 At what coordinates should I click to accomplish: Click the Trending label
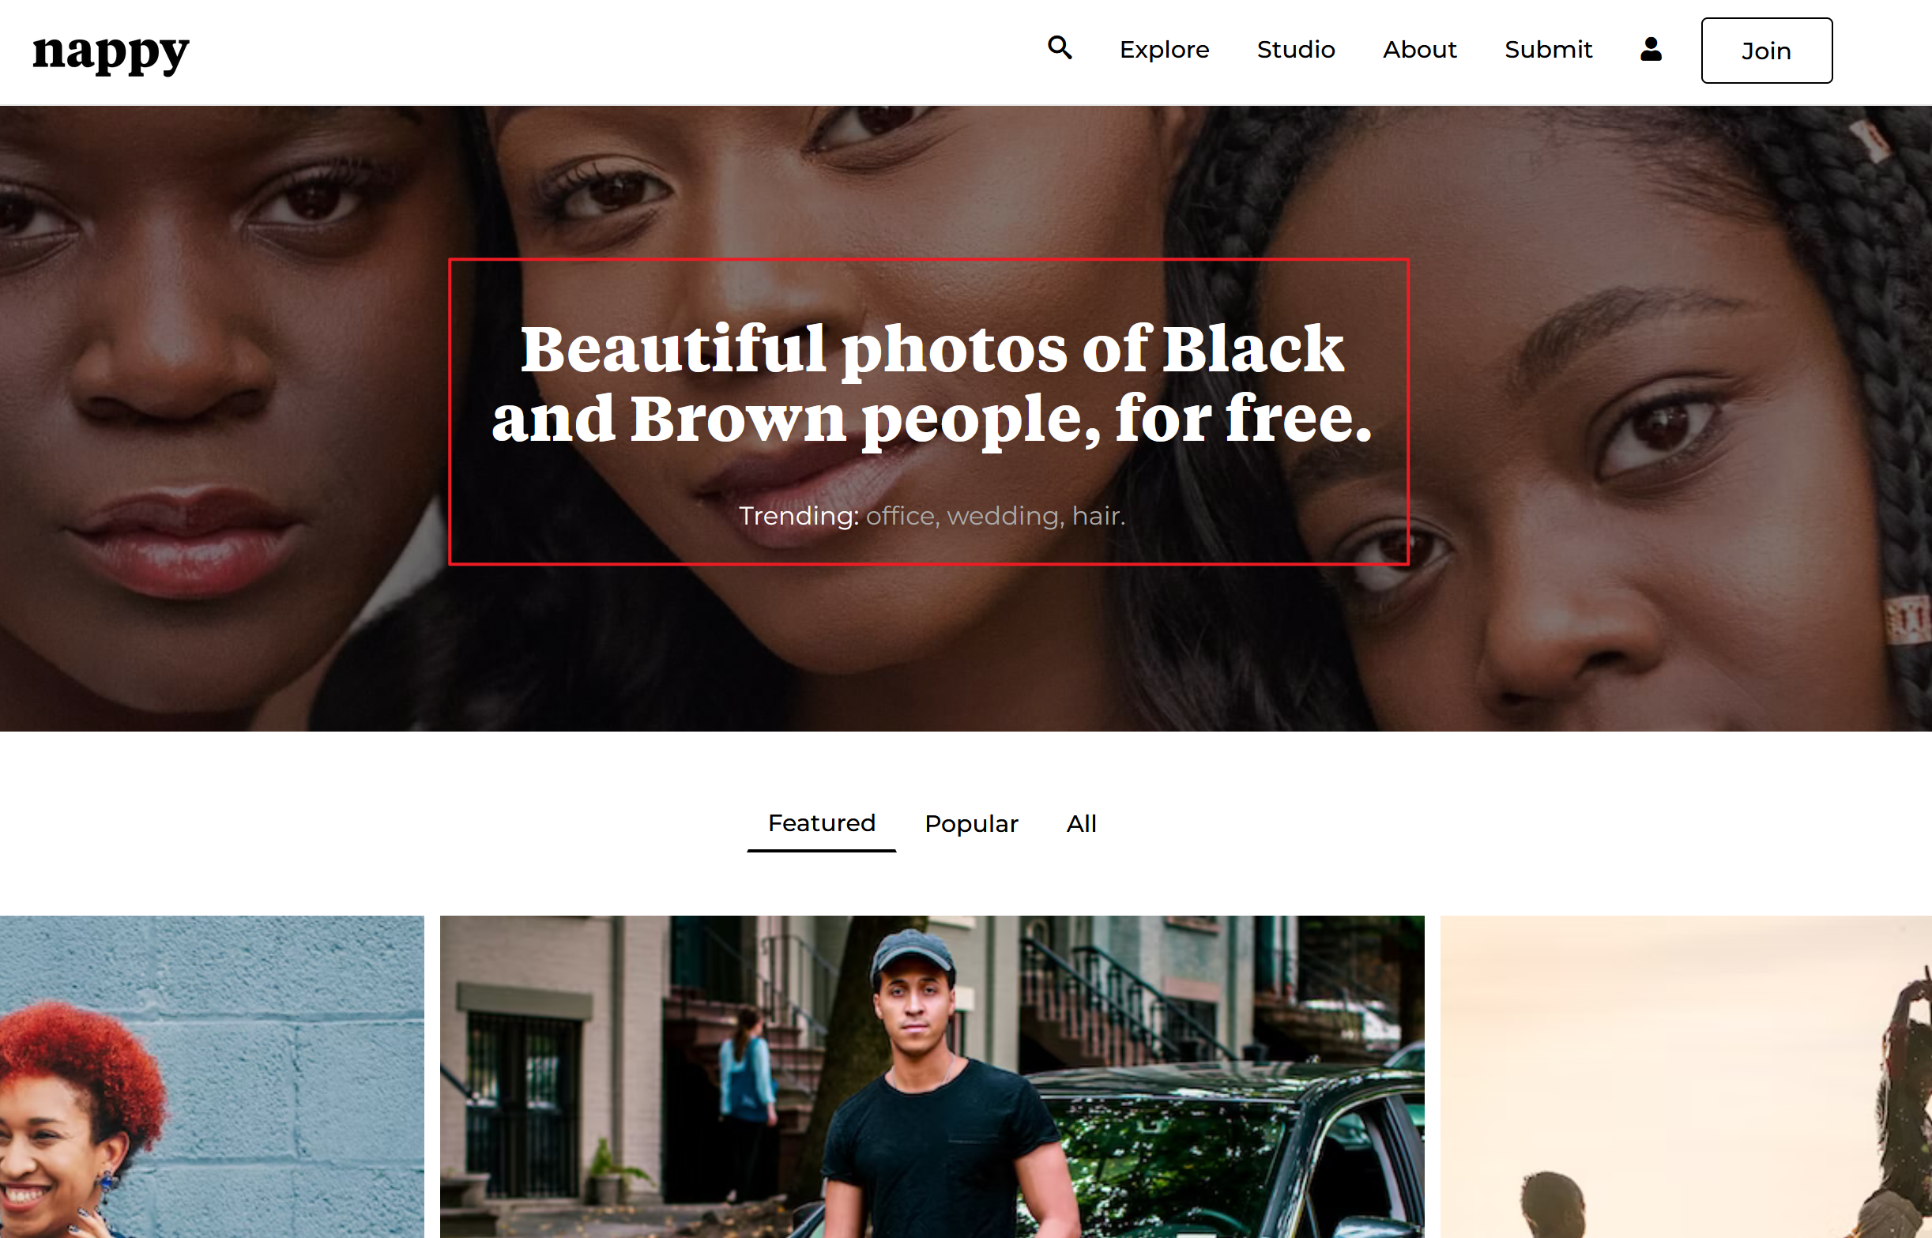click(x=798, y=515)
